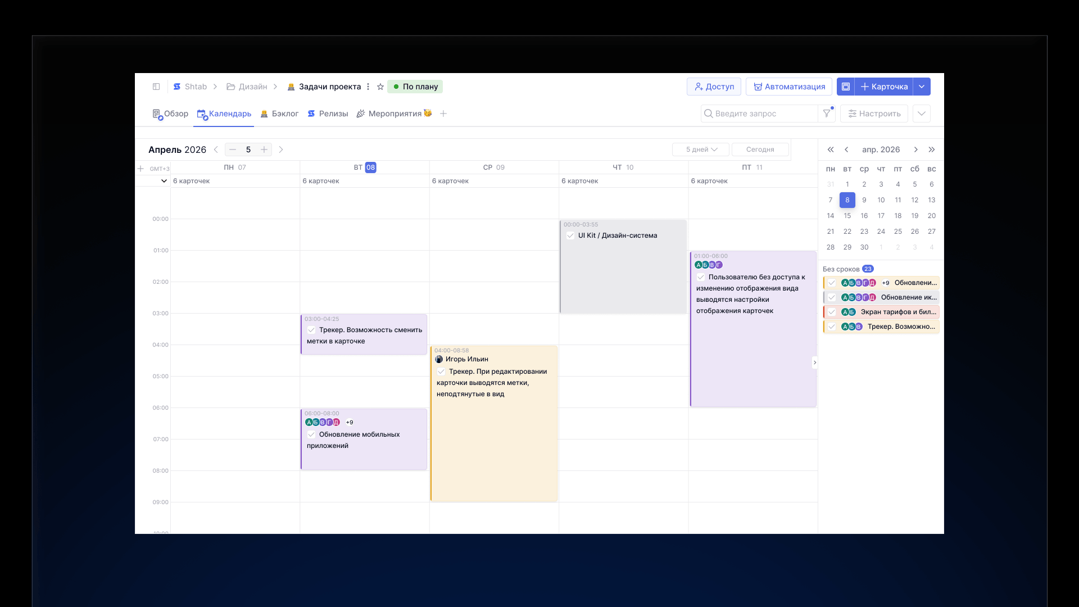Switch to the Календарь tab

224,114
